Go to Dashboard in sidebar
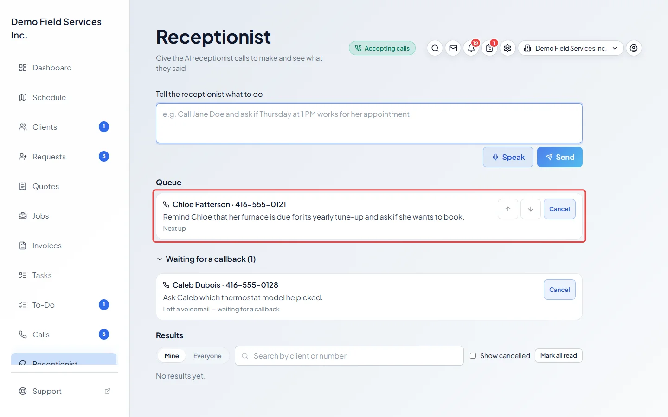 point(64,68)
